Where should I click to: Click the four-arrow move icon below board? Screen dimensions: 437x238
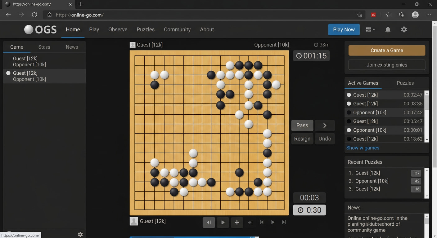click(237, 222)
